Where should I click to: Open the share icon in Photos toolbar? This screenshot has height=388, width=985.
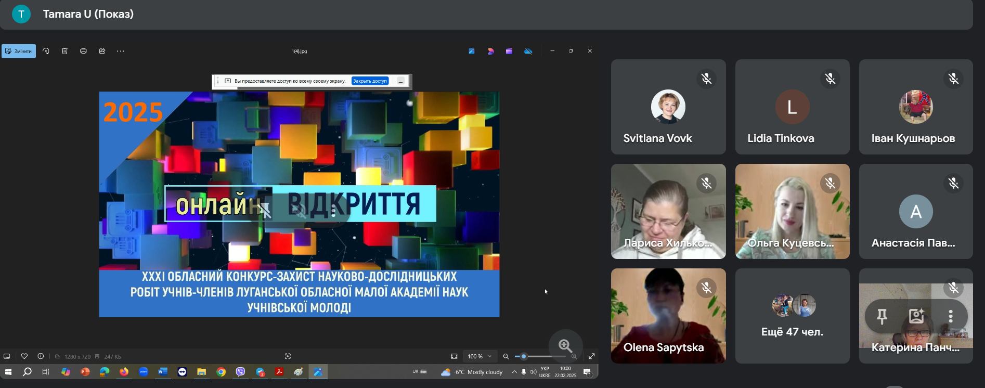102,51
